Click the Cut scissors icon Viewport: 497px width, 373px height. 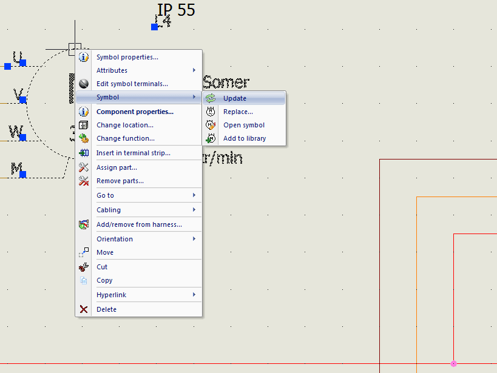[x=84, y=267]
